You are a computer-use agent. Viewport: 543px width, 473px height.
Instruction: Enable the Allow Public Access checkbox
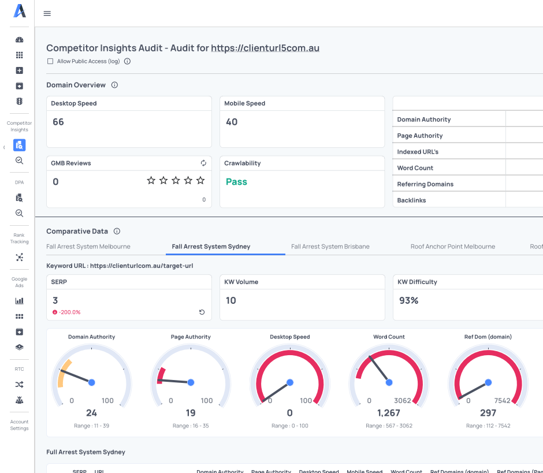(x=50, y=61)
